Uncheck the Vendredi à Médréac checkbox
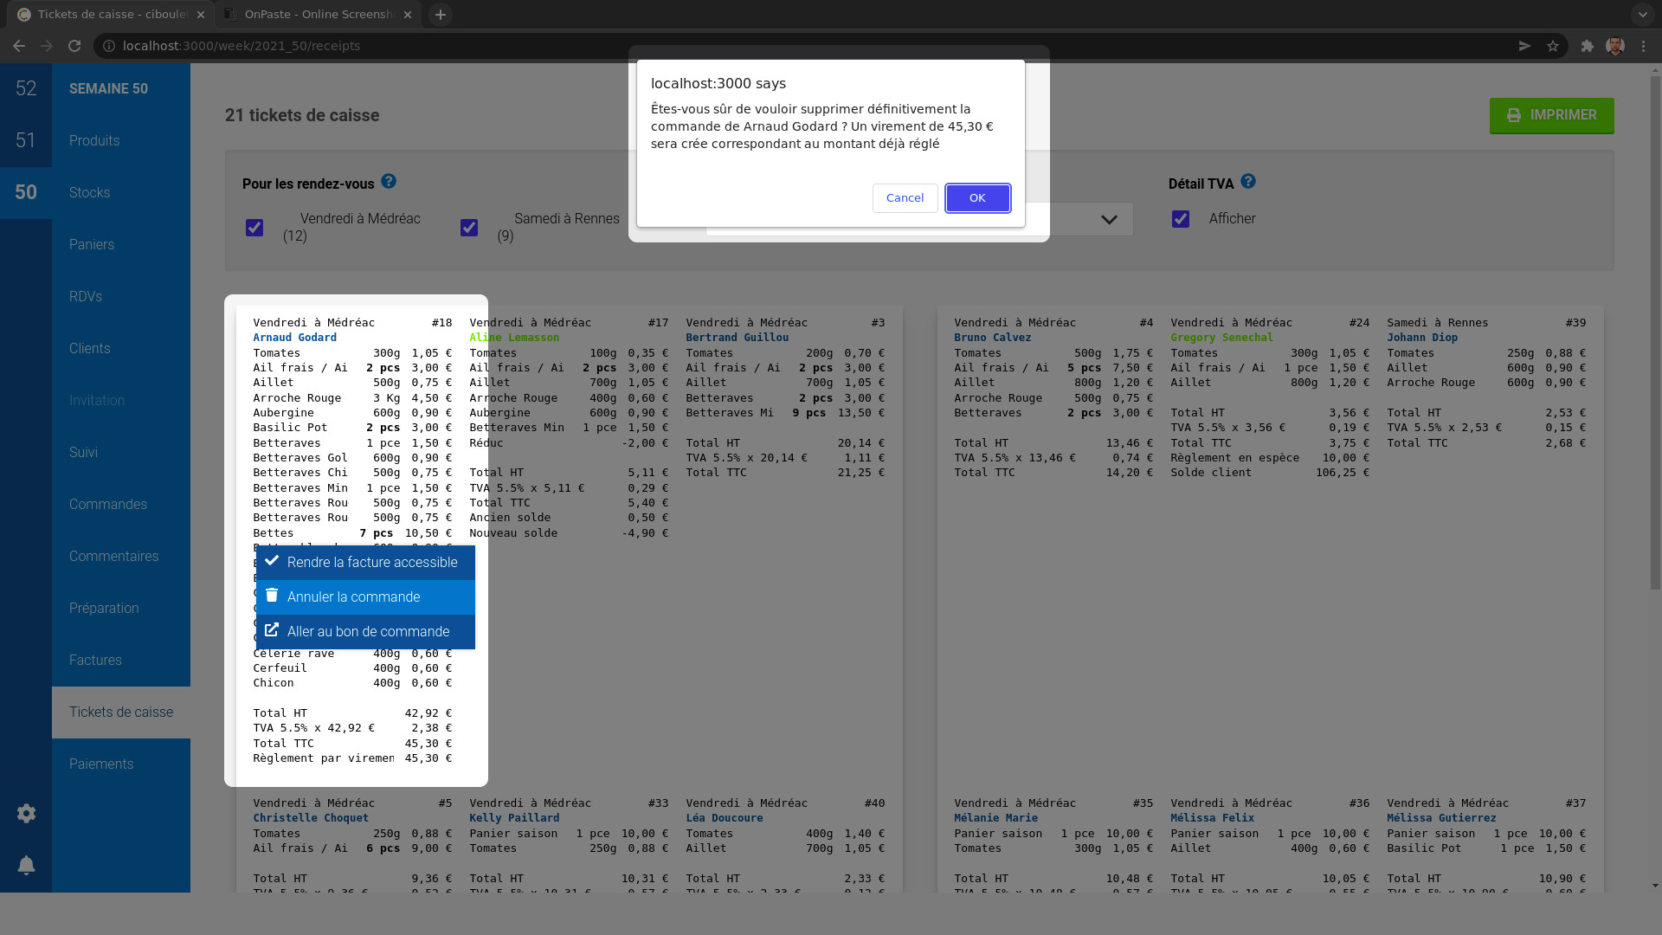Image resolution: width=1662 pixels, height=935 pixels. [254, 228]
